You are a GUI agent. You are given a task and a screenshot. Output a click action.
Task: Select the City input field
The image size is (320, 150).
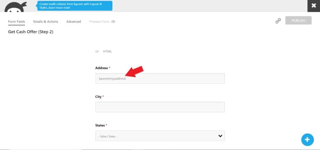click(x=160, y=107)
